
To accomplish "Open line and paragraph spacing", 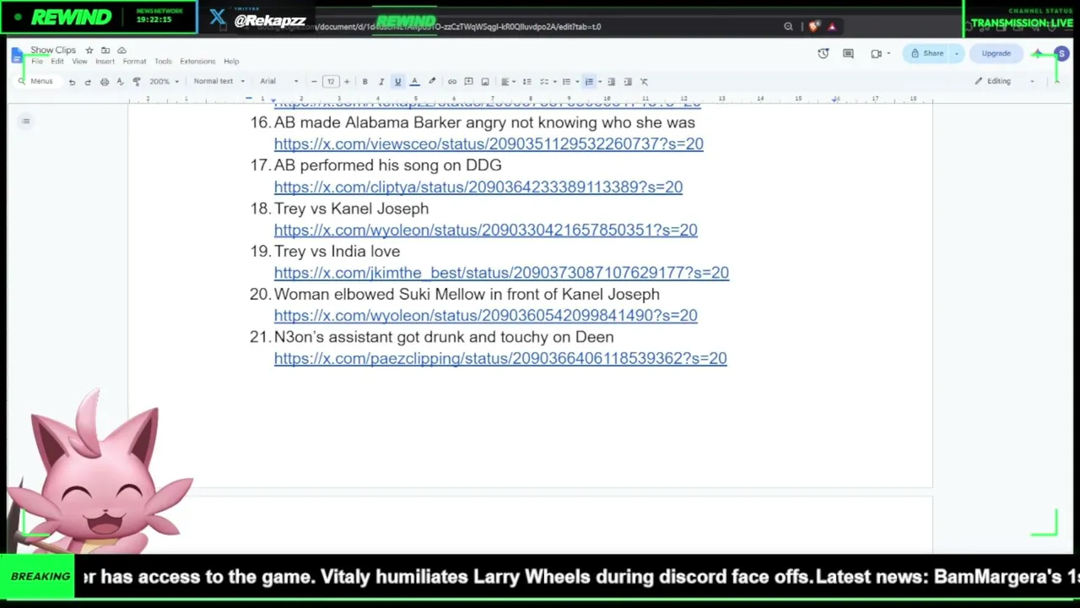I will tap(527, 82).
